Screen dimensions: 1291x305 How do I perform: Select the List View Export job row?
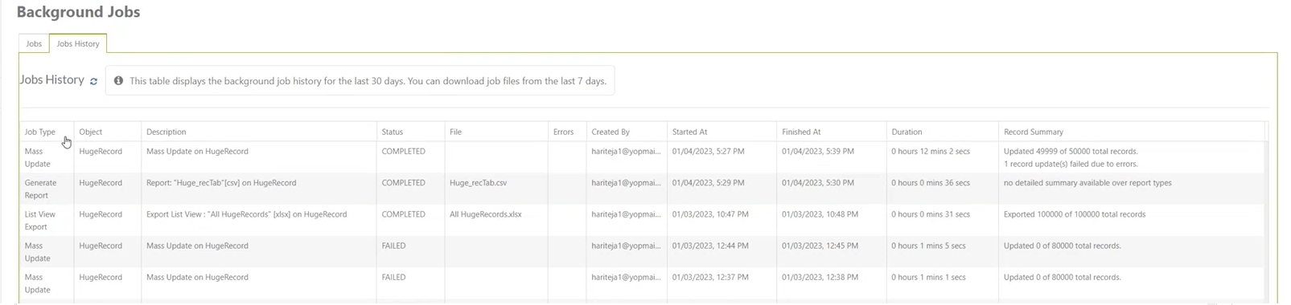click(642, 221)
